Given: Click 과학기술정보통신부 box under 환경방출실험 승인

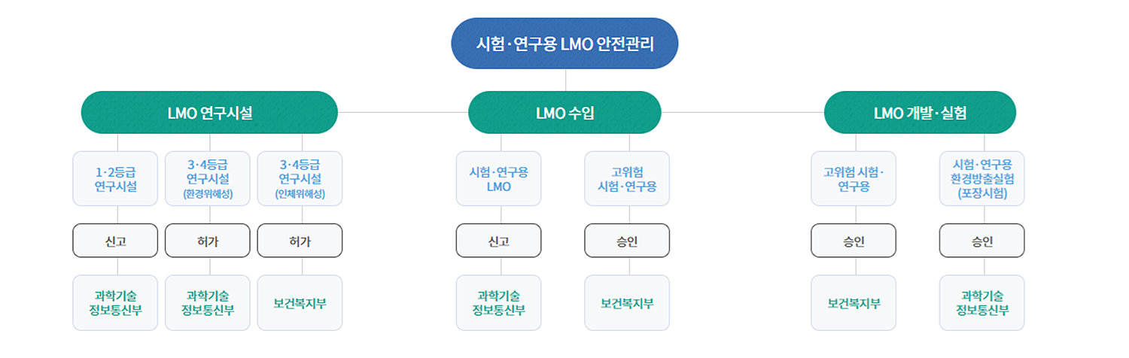Looking at the screenshot, I should click(981, 303).
